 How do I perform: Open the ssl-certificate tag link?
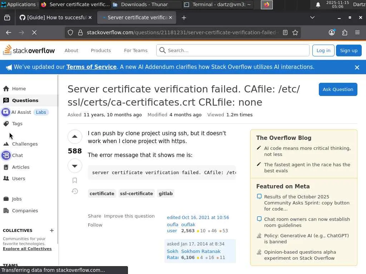point(136,193)
